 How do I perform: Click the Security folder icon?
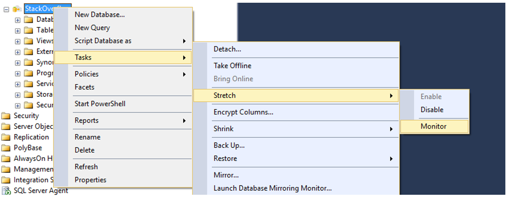pos(6,116)
